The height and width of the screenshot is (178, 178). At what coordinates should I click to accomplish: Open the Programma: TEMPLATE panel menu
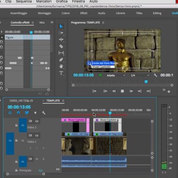[103, 22]
